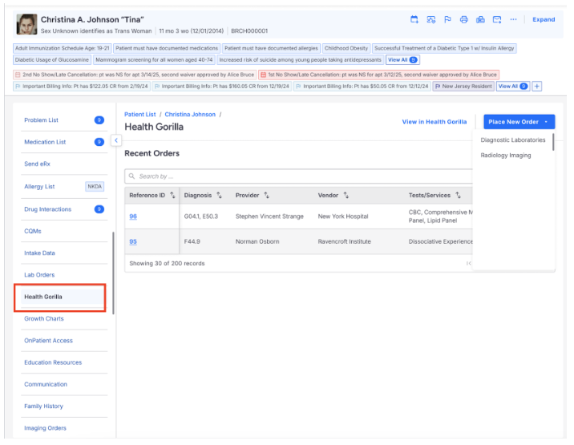Open Problem List in sidebar
Viewport: 574px width, 445px height.
click(41, 120)
